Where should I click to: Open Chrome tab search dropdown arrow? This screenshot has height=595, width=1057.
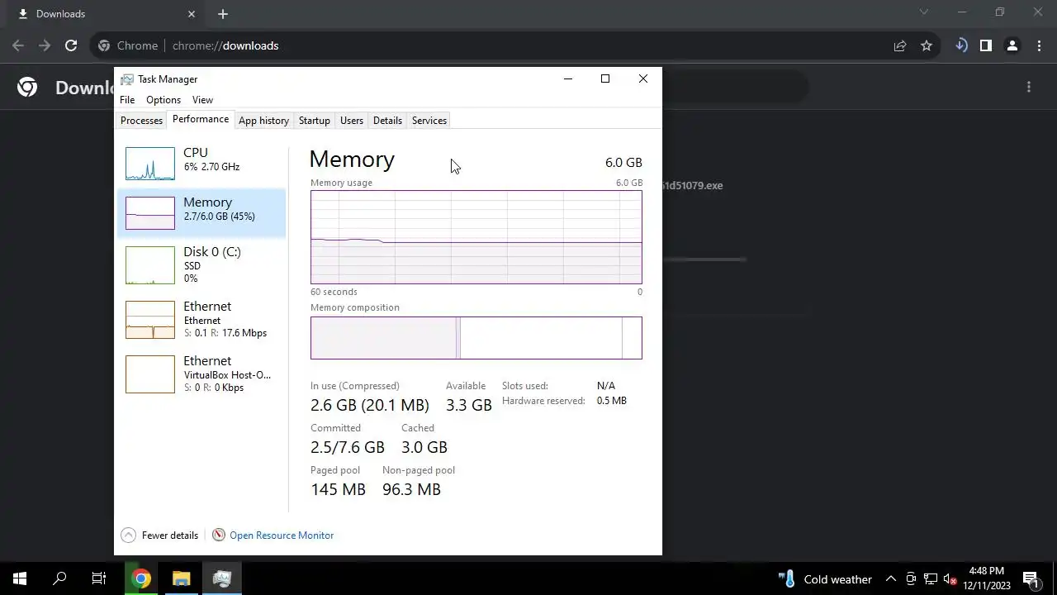tap(924, 12)
